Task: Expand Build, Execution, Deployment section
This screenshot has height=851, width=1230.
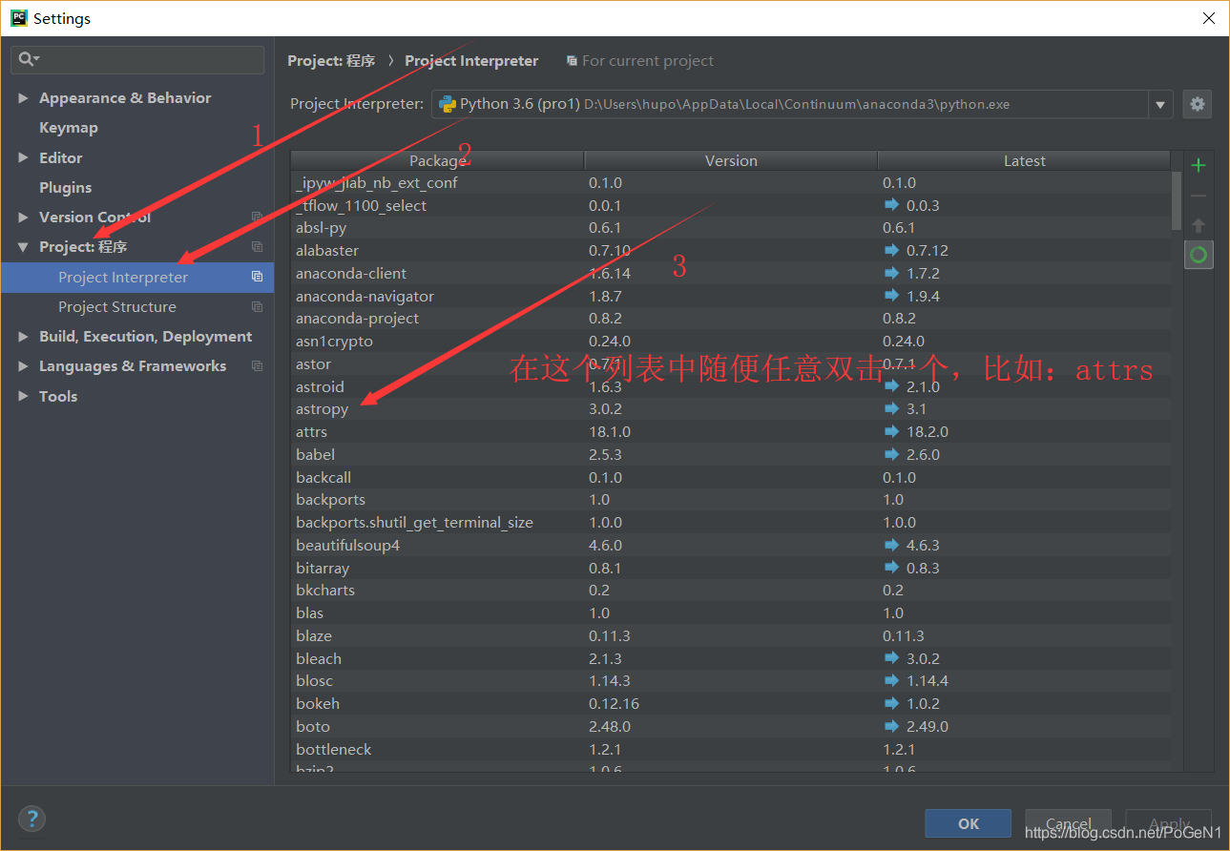Action: point(23,337)
